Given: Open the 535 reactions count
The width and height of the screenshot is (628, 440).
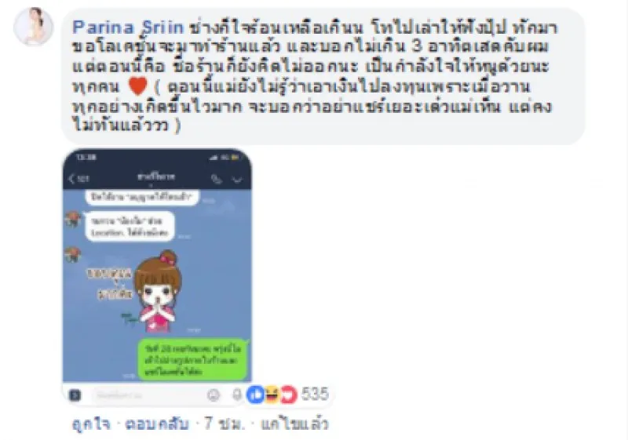Looking at the screenshot, I should pos(315,395).
